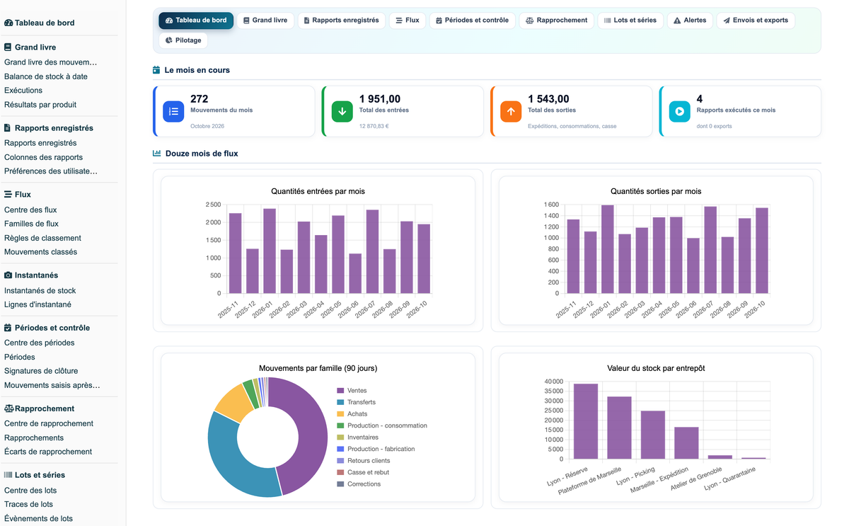
Task: Toggle Production - fabrication legend swatch
Action: click(340, 449)
